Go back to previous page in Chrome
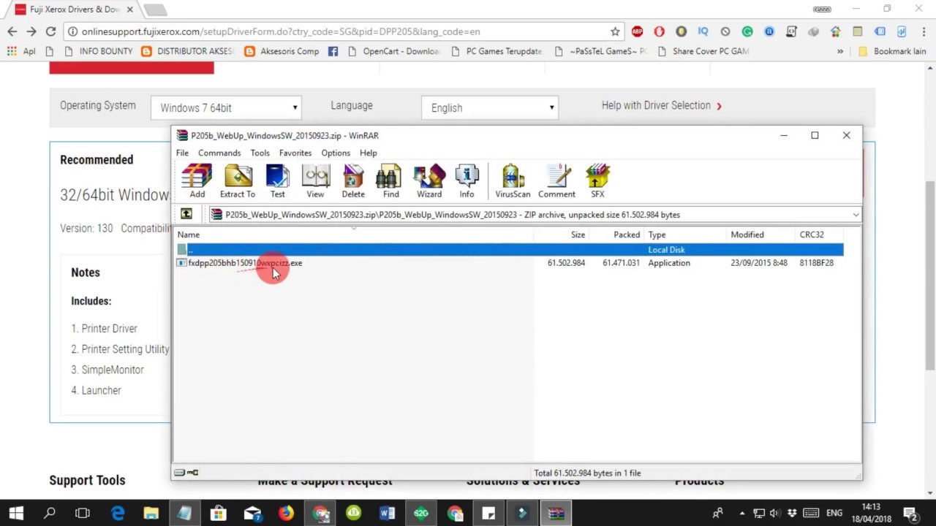The height and width of the screenshot is (526, 936). click(12, 31)
